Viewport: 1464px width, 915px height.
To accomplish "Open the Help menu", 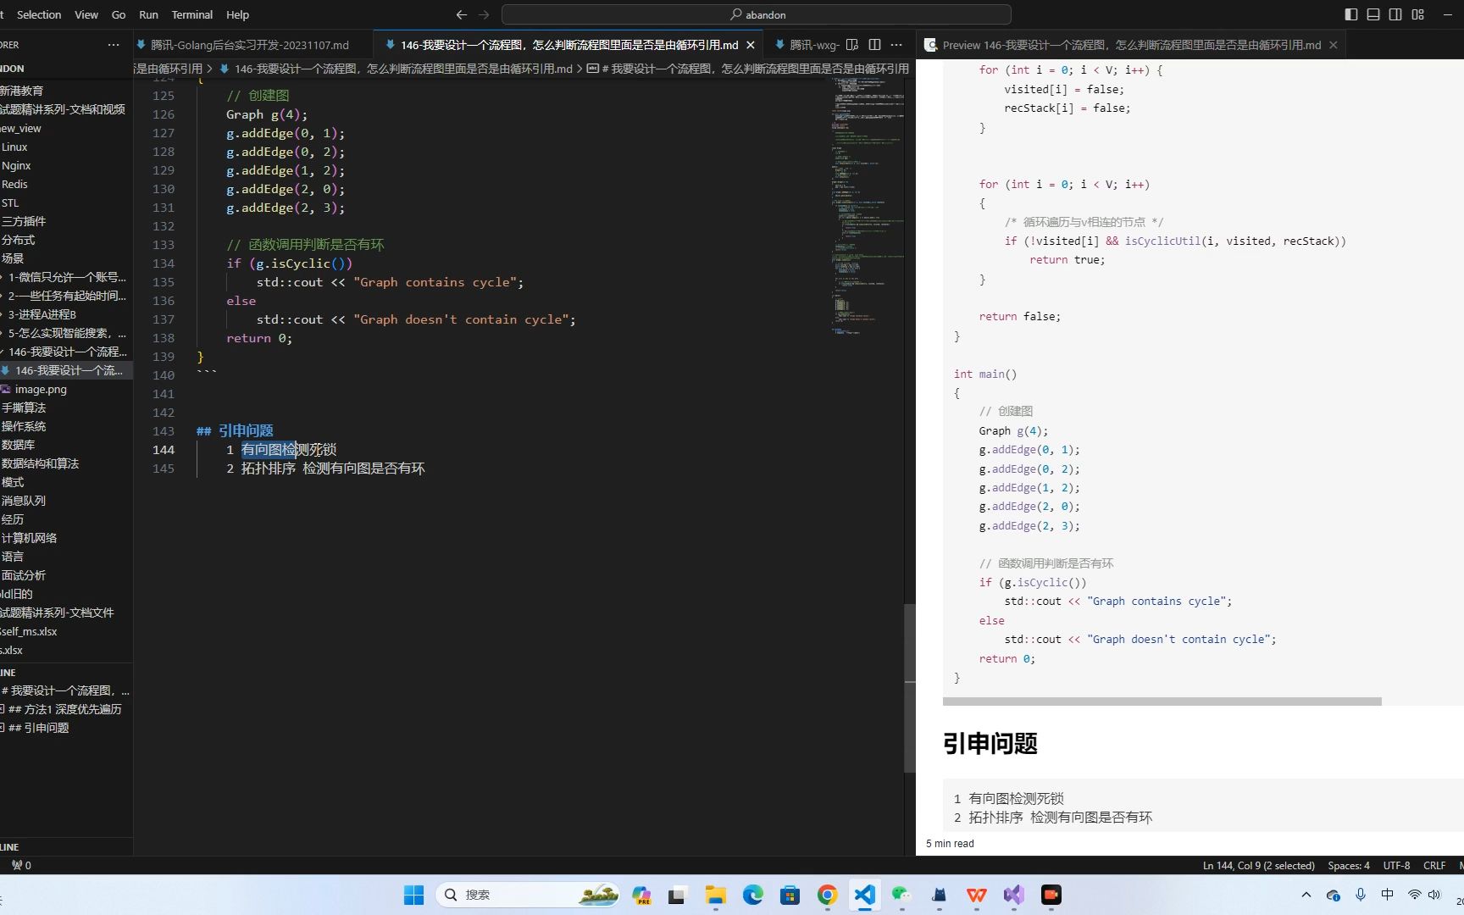I will pyautogui.click(x=238, y=14).
